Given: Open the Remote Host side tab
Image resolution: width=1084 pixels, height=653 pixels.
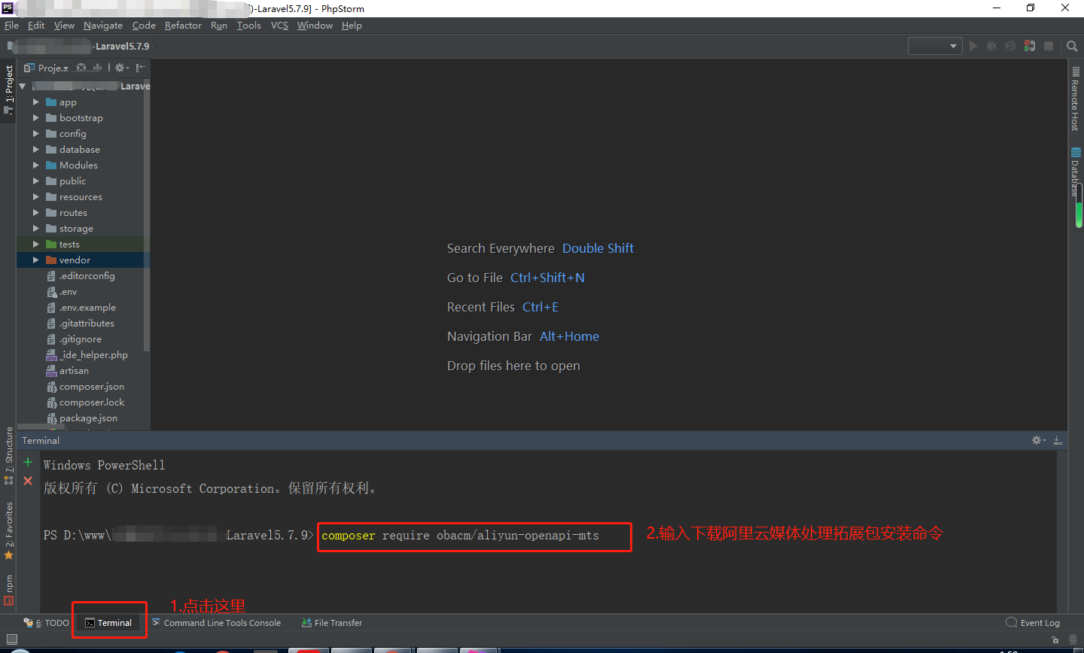Looking at the screenshot, I should coord(1076,99).
